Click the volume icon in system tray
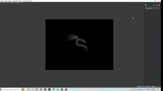 [150, 89]
